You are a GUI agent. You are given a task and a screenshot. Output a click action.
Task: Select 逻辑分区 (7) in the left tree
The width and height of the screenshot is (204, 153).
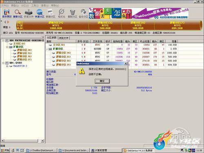tap(24, 60)
